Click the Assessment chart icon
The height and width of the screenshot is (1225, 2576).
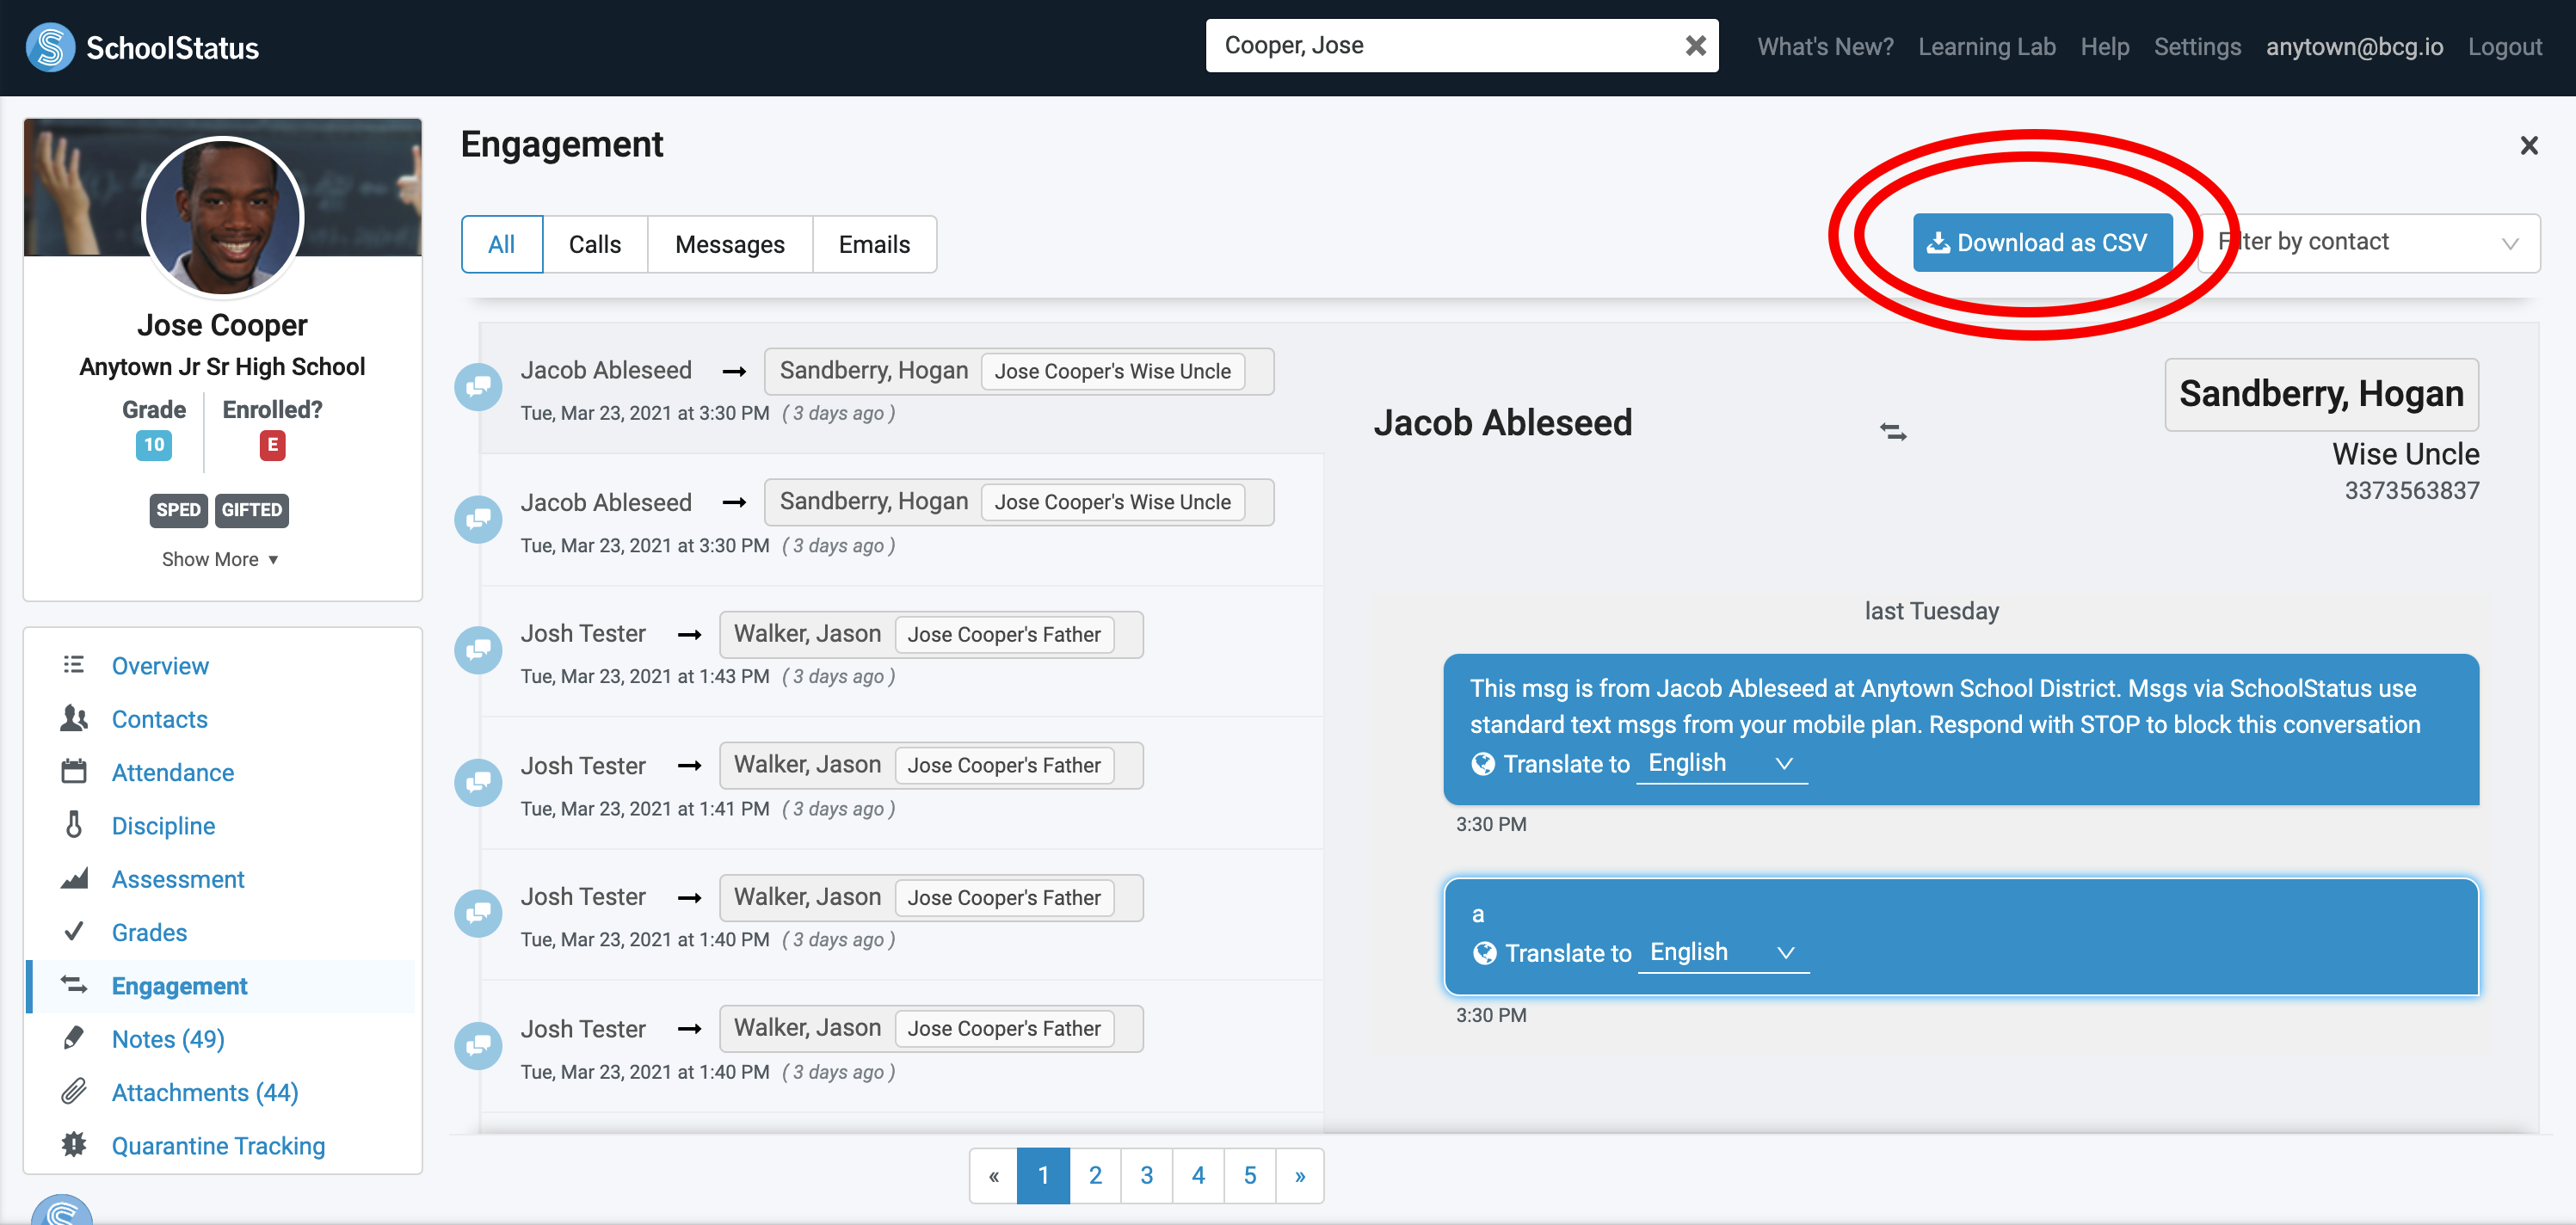point(74,878)
